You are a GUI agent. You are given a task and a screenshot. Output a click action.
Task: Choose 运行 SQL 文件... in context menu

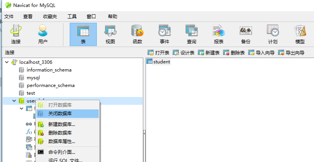pos(67,160)
